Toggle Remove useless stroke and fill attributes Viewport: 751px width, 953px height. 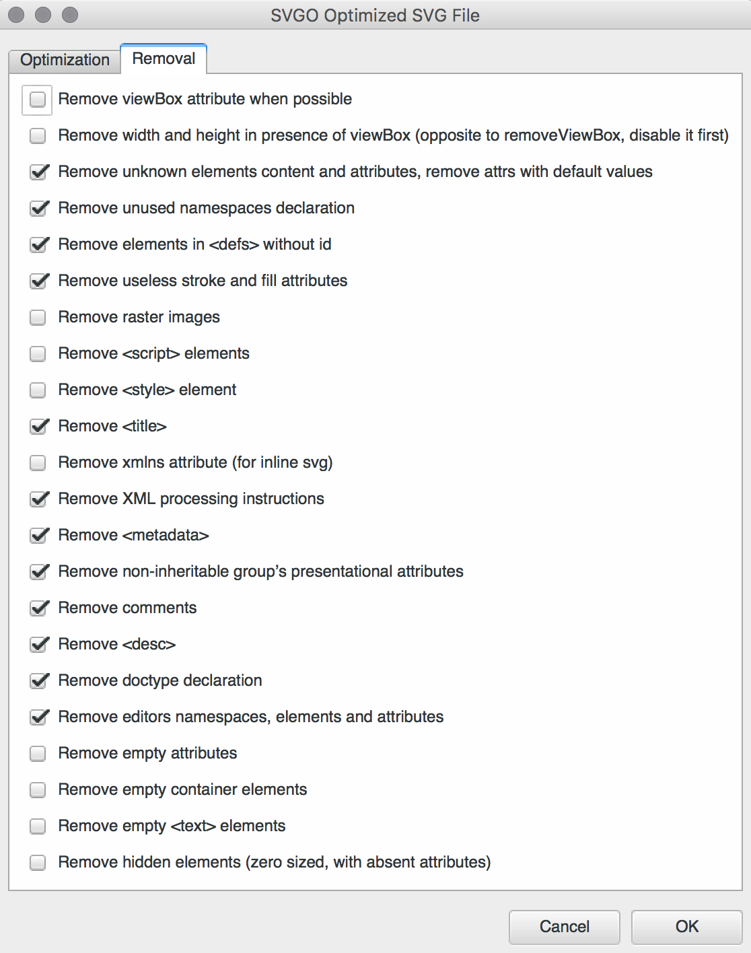(38, 281)
